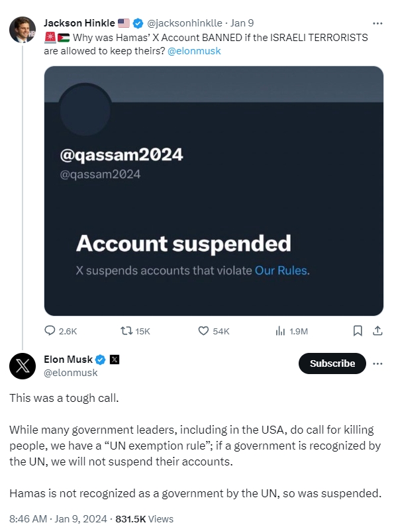Follow the @elonmusk mention link in tweet
The image size is (394, 531).
coord(194,51)
